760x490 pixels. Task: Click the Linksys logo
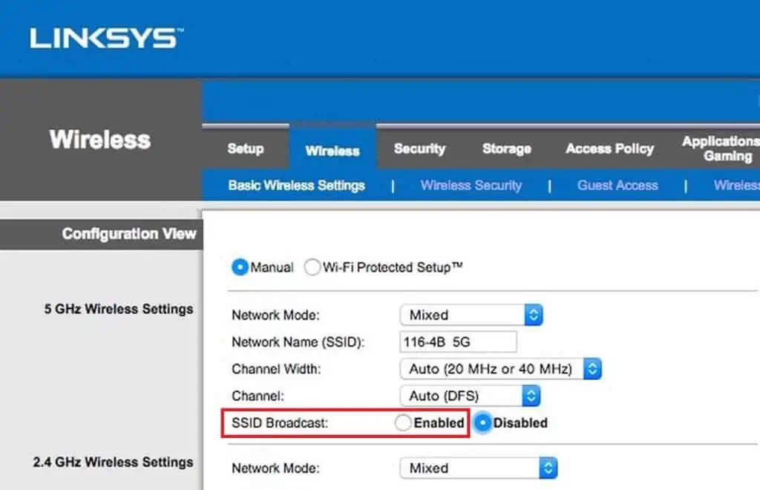click(107, 39)
